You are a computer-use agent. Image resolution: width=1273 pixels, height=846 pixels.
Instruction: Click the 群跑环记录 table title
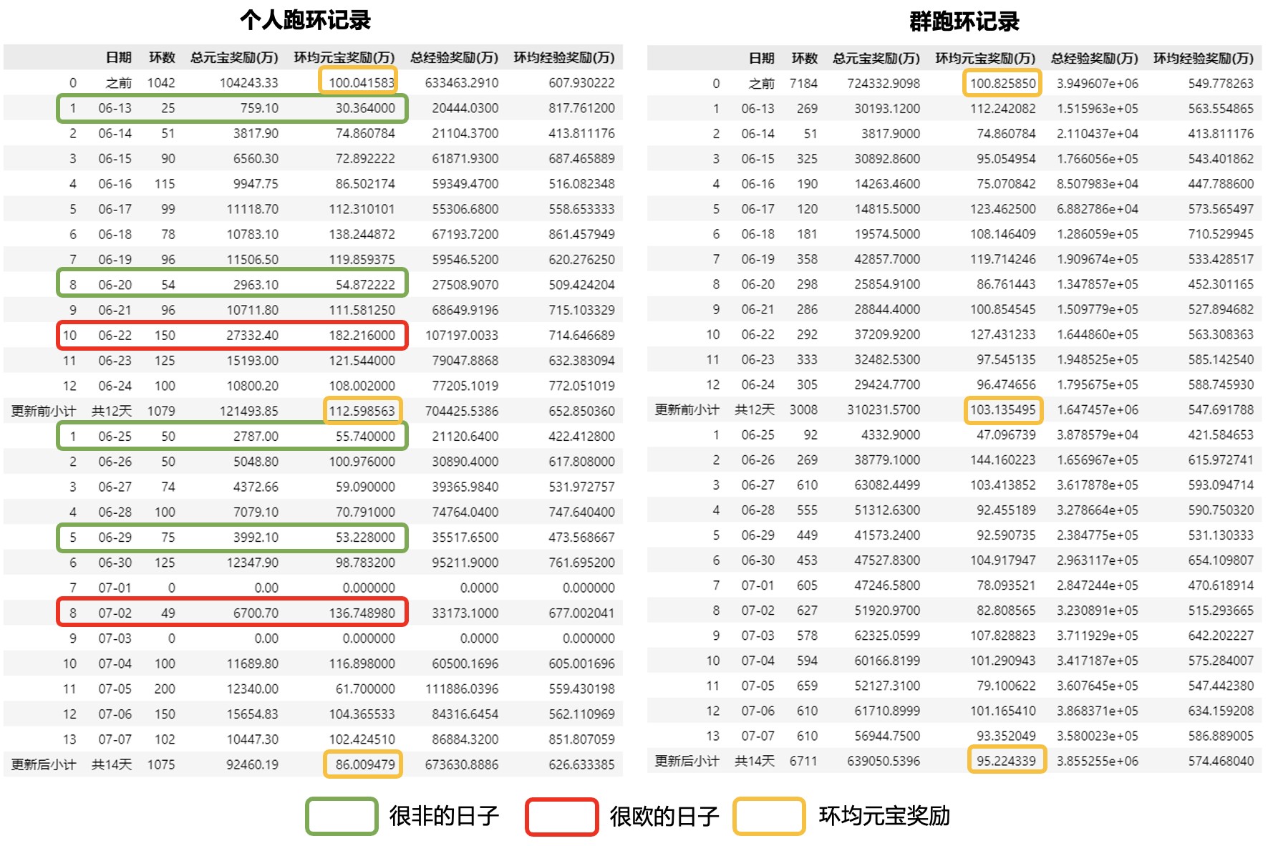point(964,21)
